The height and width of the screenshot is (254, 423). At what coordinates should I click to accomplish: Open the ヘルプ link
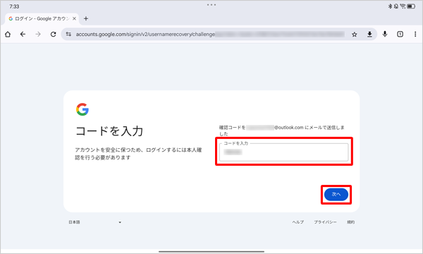[298, 222]
